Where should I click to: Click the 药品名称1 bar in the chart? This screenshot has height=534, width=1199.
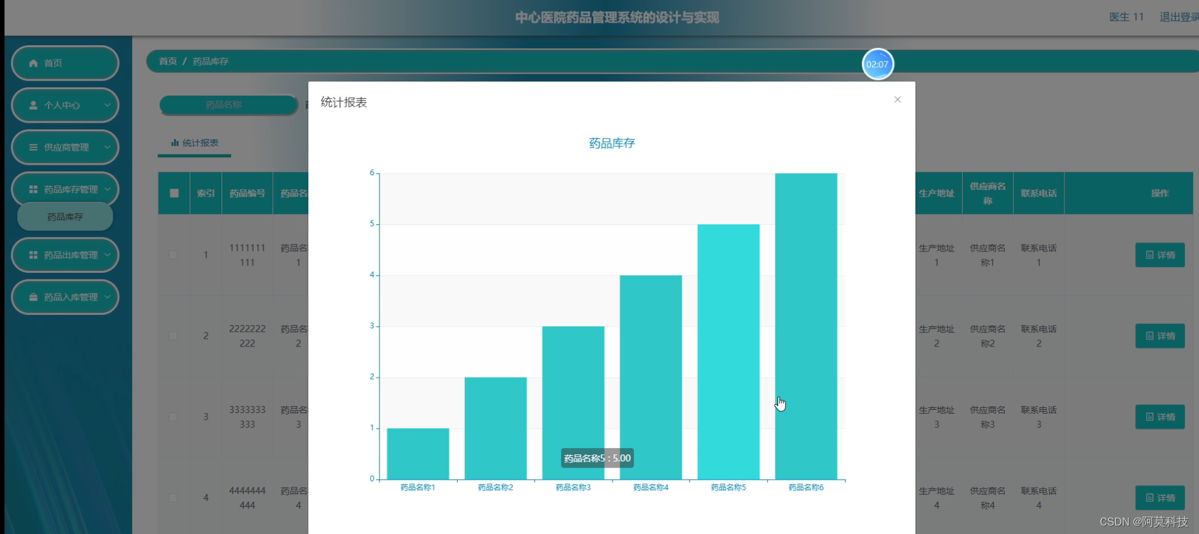418,454
